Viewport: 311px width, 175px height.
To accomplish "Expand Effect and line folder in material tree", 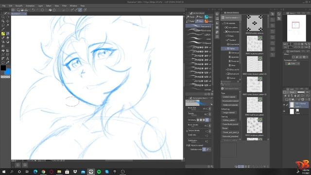I will (x=226, y=70).
